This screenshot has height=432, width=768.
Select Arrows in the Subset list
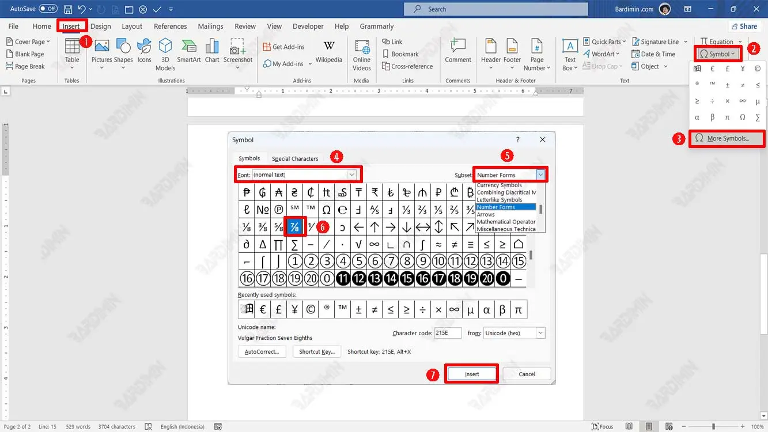(x=486, y=214)
